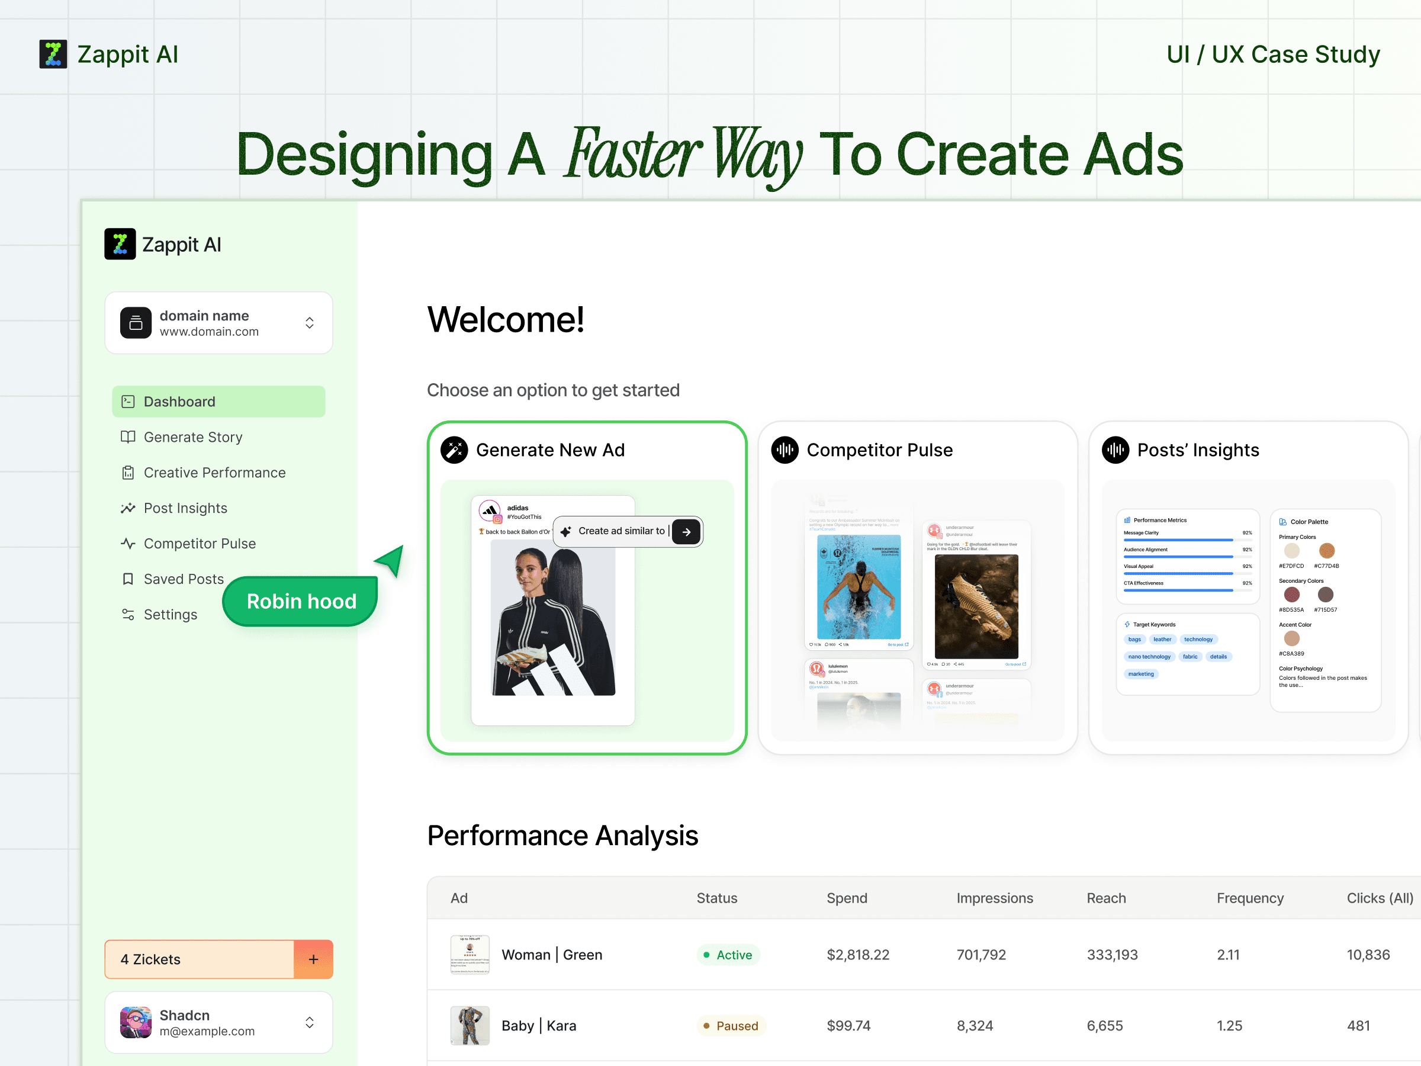Open the Baby | Kara ad thumbnail

470,1026
